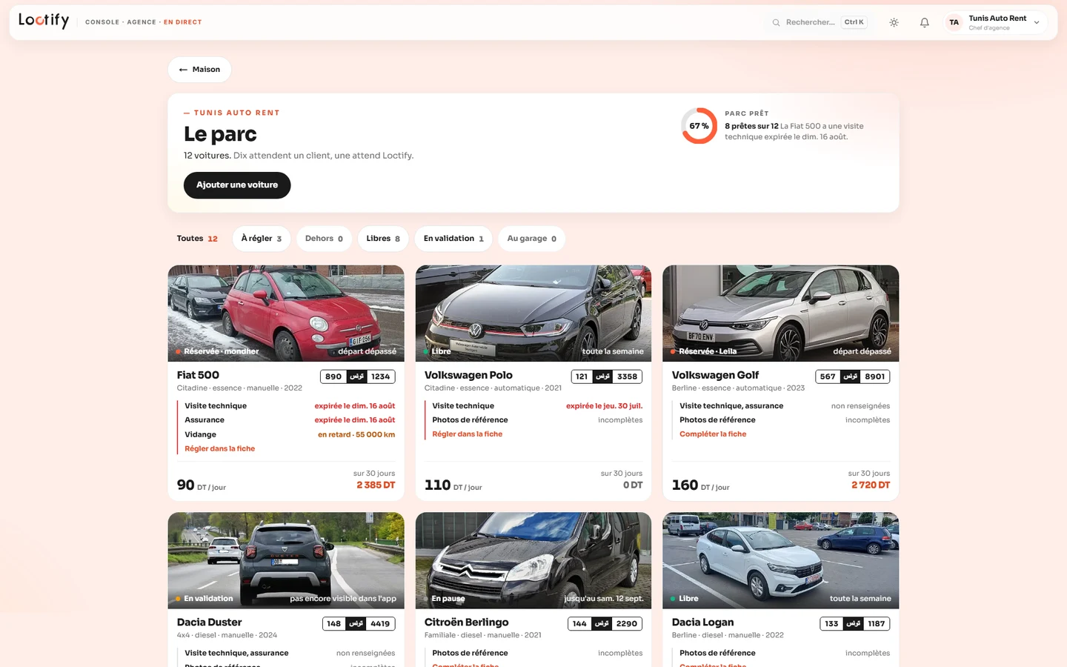Click the 110 DT / jour price
The image size is (1067, 667).
pyautogui.click(x=453, y=485)
